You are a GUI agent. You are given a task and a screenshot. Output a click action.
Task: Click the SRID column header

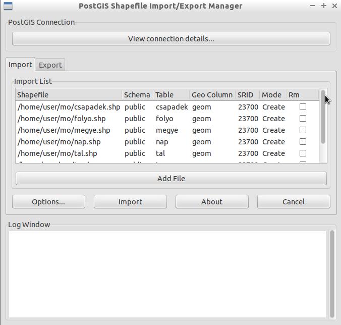248,95
